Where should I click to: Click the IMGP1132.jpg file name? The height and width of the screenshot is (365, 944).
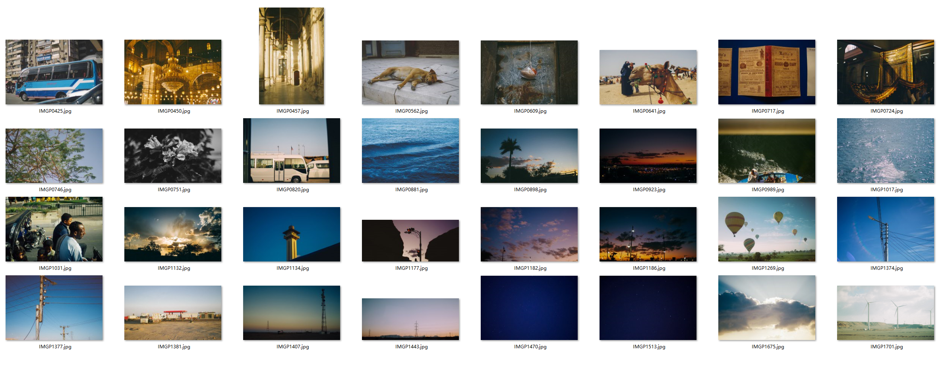coord(174,268)
